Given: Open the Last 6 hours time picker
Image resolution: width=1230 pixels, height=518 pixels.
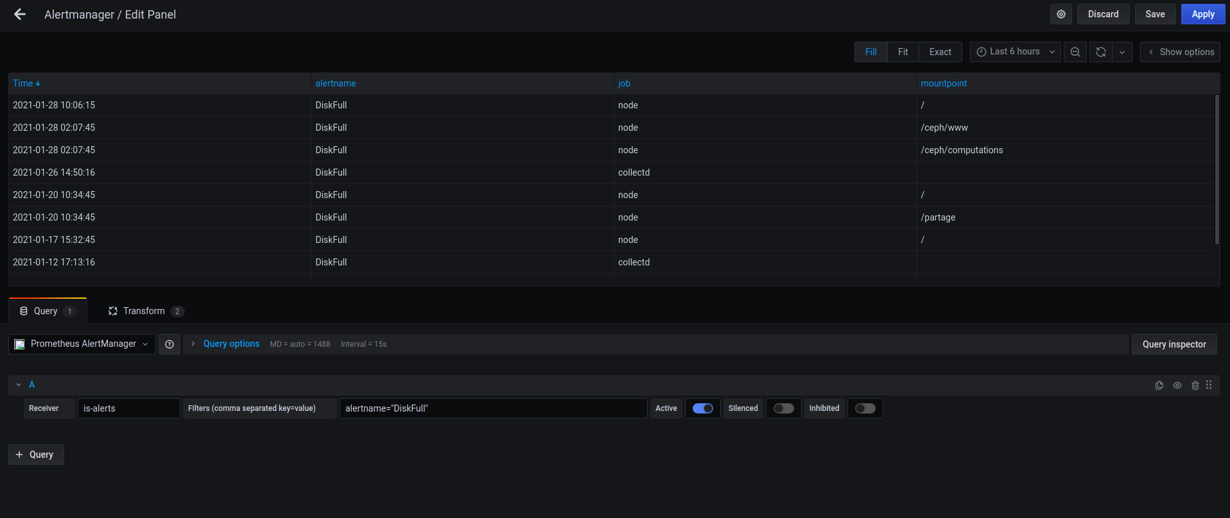Looking at the screenshot, I should [1016, 52].
